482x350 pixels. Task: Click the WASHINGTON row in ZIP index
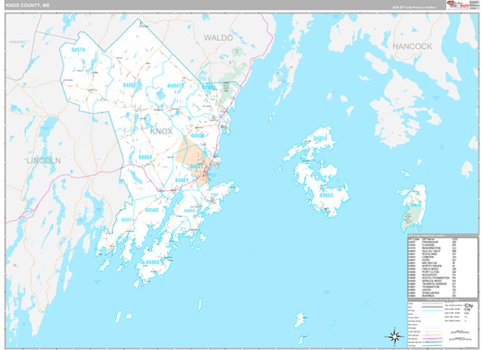coord(432,248)
